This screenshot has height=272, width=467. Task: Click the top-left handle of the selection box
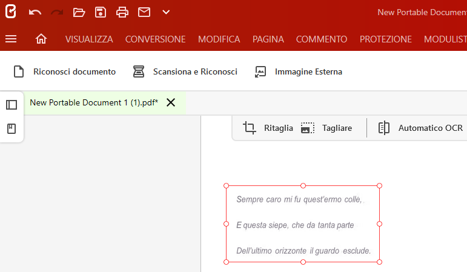click(x=226, y=185)
